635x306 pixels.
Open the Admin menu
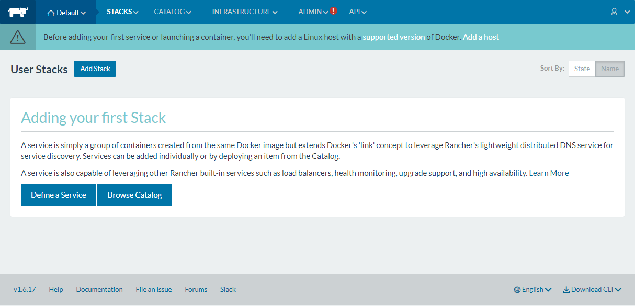313,12
